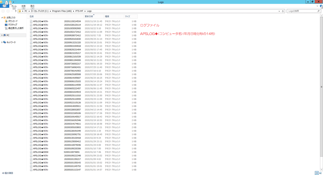The width and height of the screenshot is (323, 175).
Task: Sort by the サイズ column header
Action: click(x=131, y=16)
